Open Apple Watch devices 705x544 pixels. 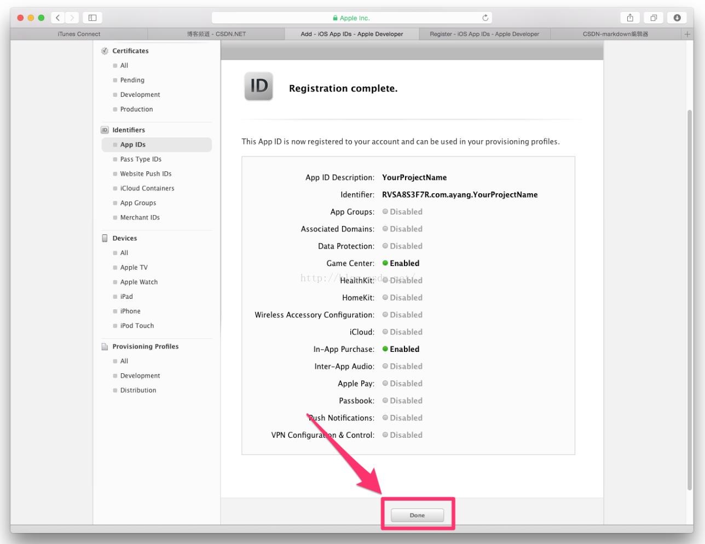tap(139, 282)
